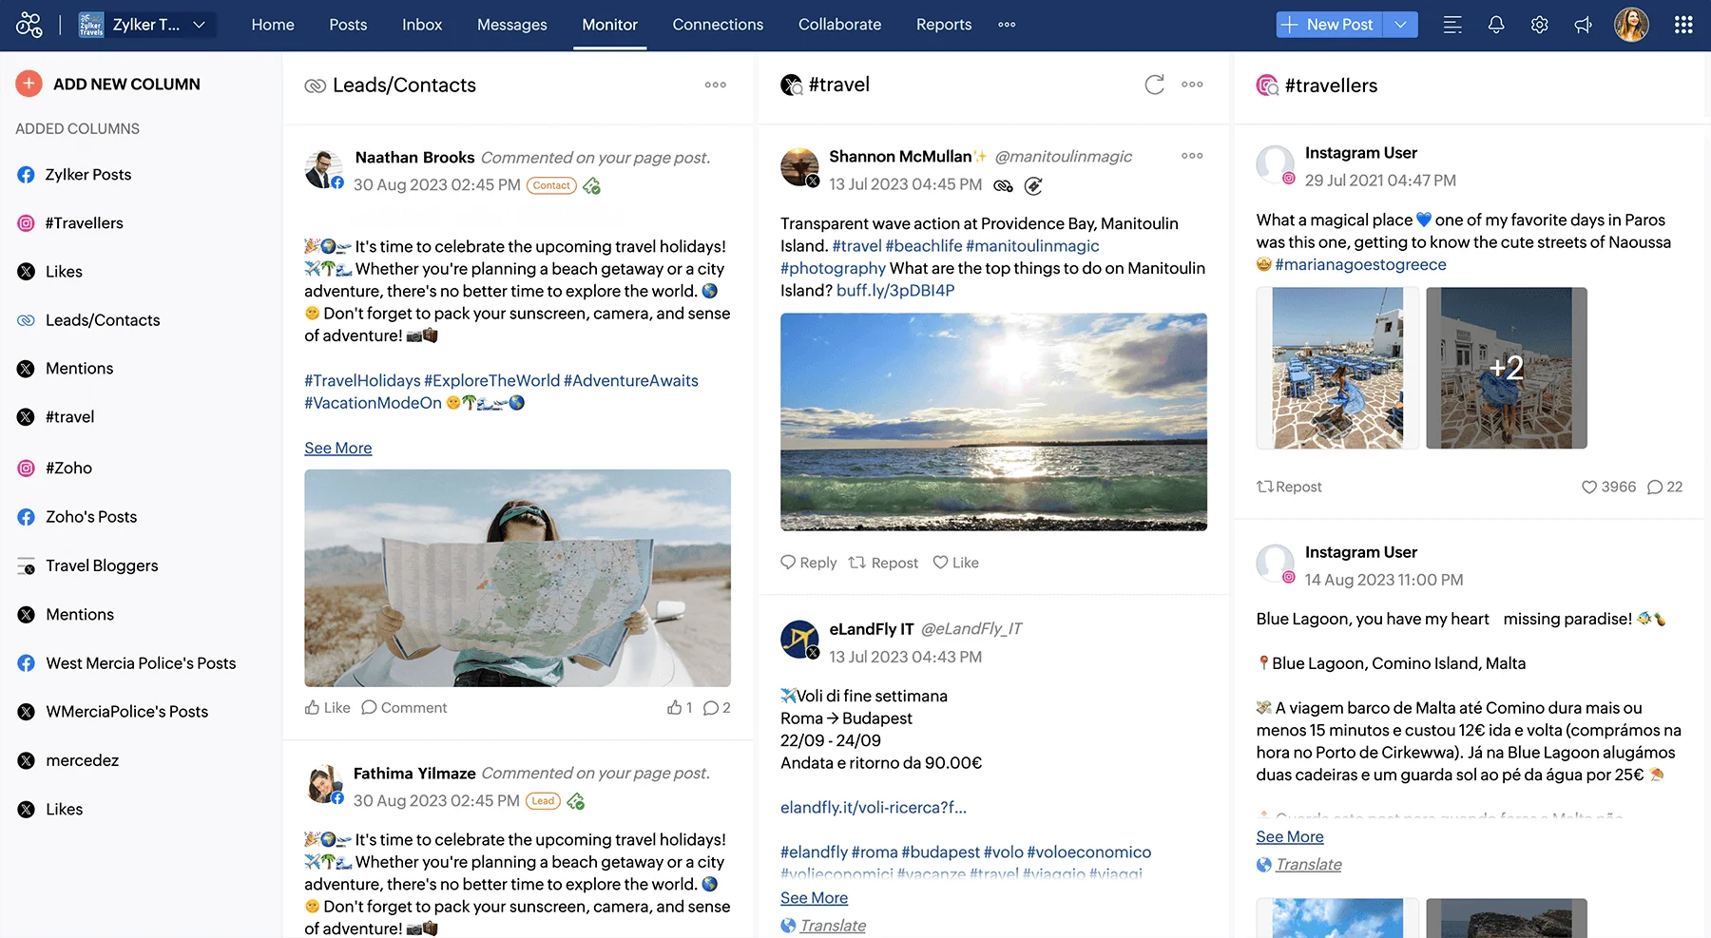The width and height of the screenshot is (1711, 938).
Task: Comment on Naathan Brooks' post
Action: coord(404,707)
